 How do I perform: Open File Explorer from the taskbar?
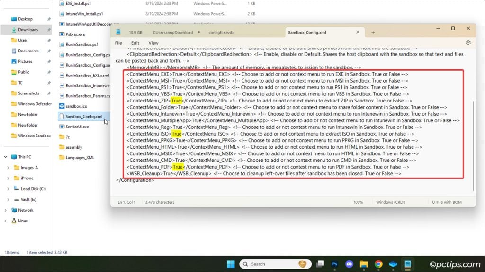[x=363, y=264]
